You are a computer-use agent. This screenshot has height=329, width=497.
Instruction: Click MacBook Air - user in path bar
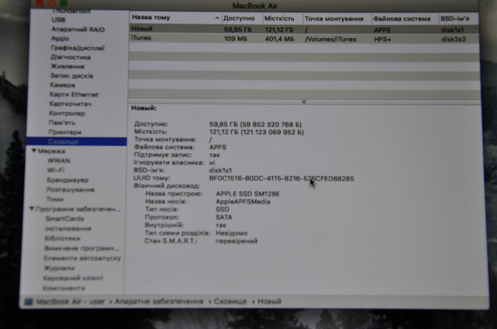70,302
